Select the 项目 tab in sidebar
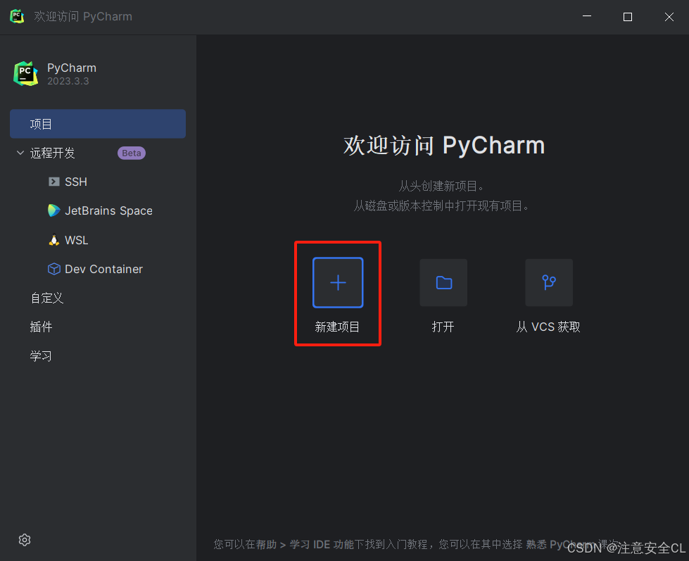The width and height of the screenshot is (689, 561). 98,124
